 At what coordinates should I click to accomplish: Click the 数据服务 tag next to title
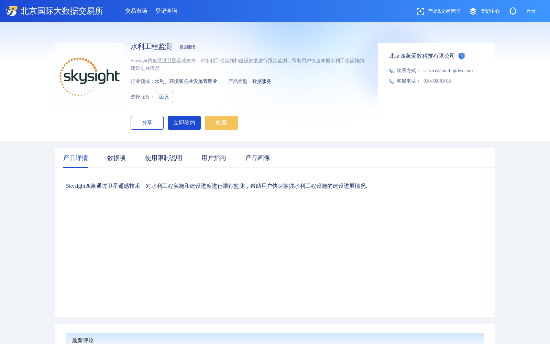188,47
